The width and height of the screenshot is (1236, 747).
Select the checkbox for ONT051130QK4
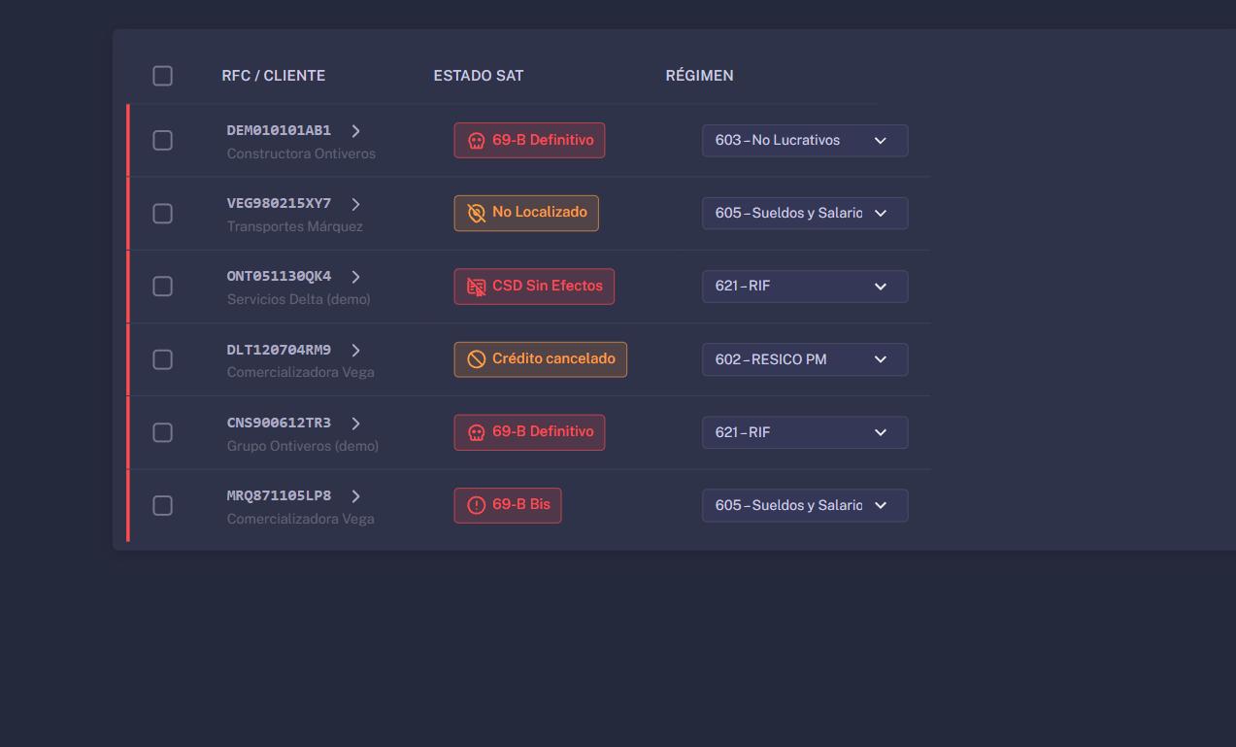(x=162, y=287)
